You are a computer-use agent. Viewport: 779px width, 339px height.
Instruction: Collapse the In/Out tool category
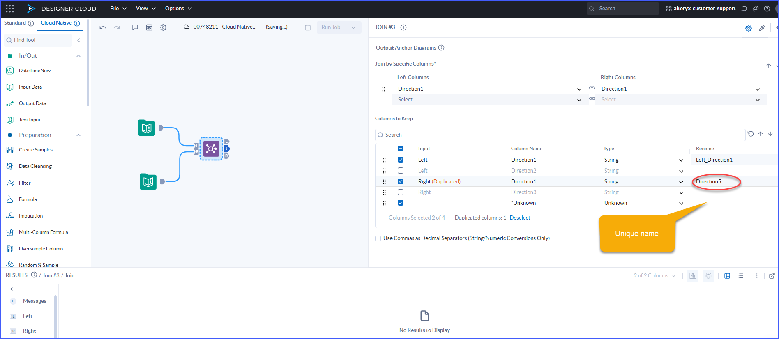pos(78,56)
